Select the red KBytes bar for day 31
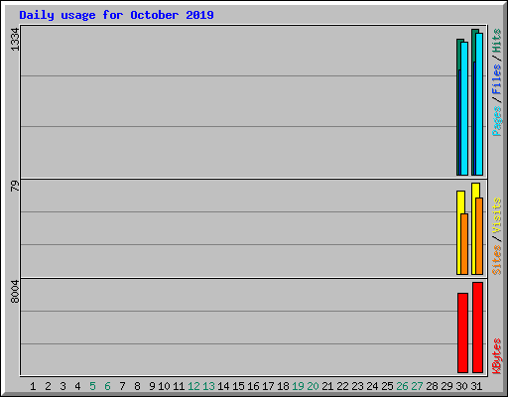Screen dimensions: 508x397 click(x=477, y=328)
